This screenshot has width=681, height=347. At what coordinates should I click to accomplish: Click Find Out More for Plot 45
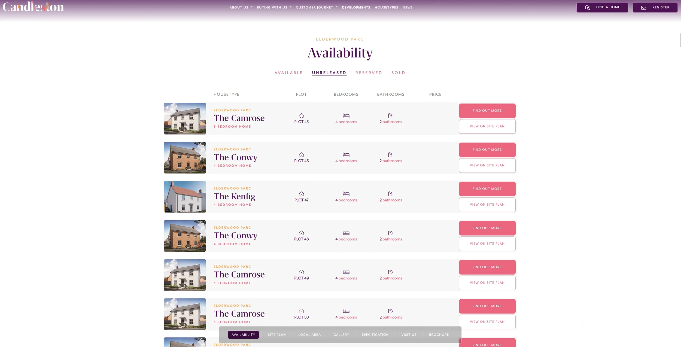pyautogui.click(x=487, y=111)
